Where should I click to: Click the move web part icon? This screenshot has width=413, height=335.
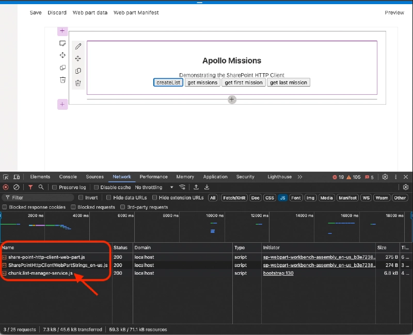[78, 58]
